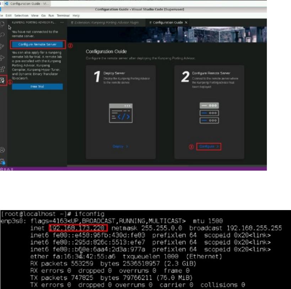This screenshot has height=289, width=291.
Task: Open the Help menu
Action: (x=76, y=16)
